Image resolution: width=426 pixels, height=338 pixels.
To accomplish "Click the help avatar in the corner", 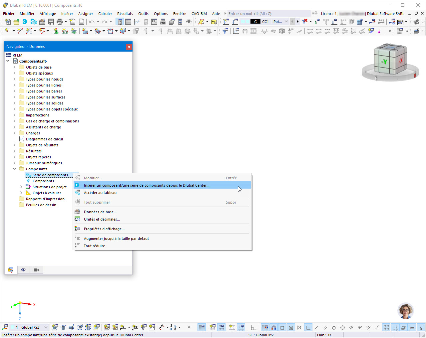I will (406, 311).
